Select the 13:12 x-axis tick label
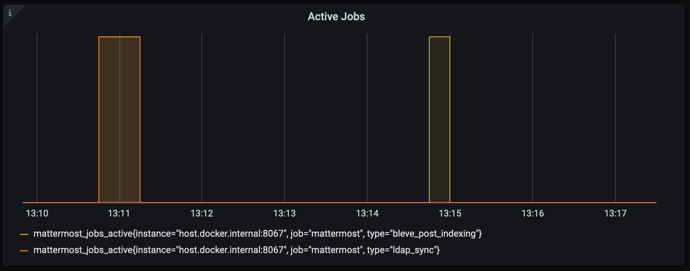690x271 pixels. click(x=202, y=213)
